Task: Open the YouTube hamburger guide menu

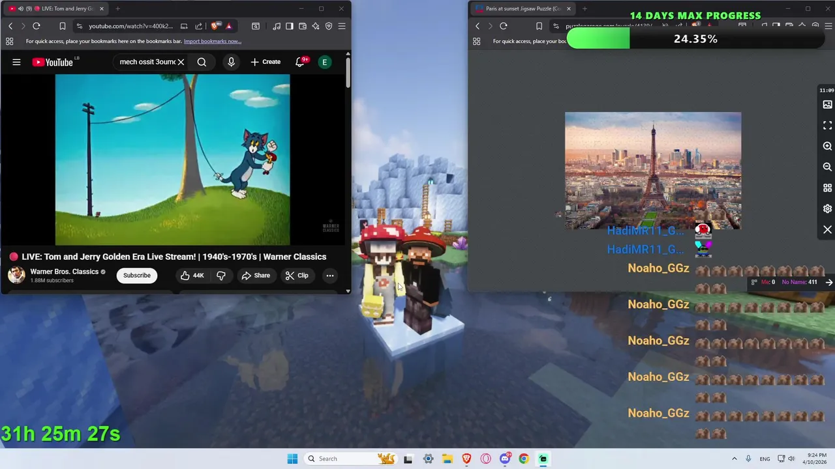Action: [16, 62]
